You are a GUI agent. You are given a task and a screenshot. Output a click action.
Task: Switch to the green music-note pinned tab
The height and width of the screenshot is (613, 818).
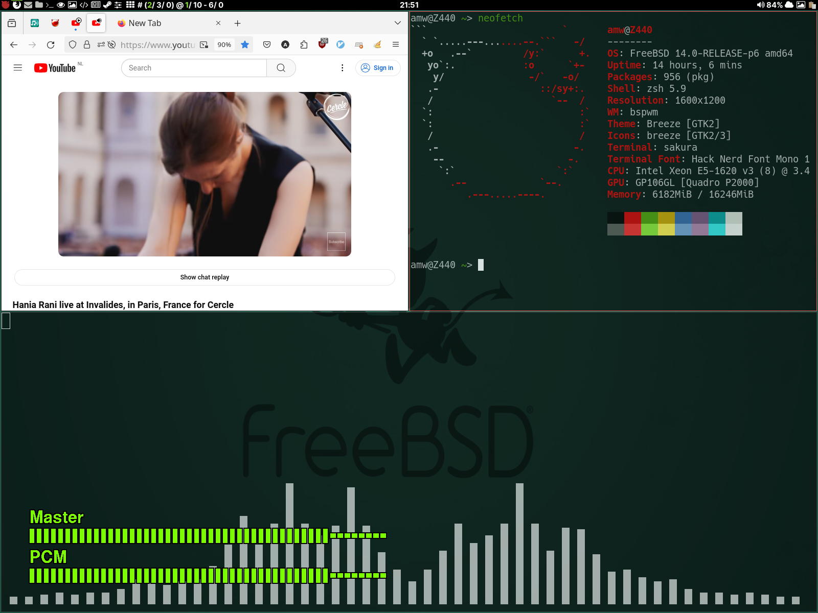[35, 23]
